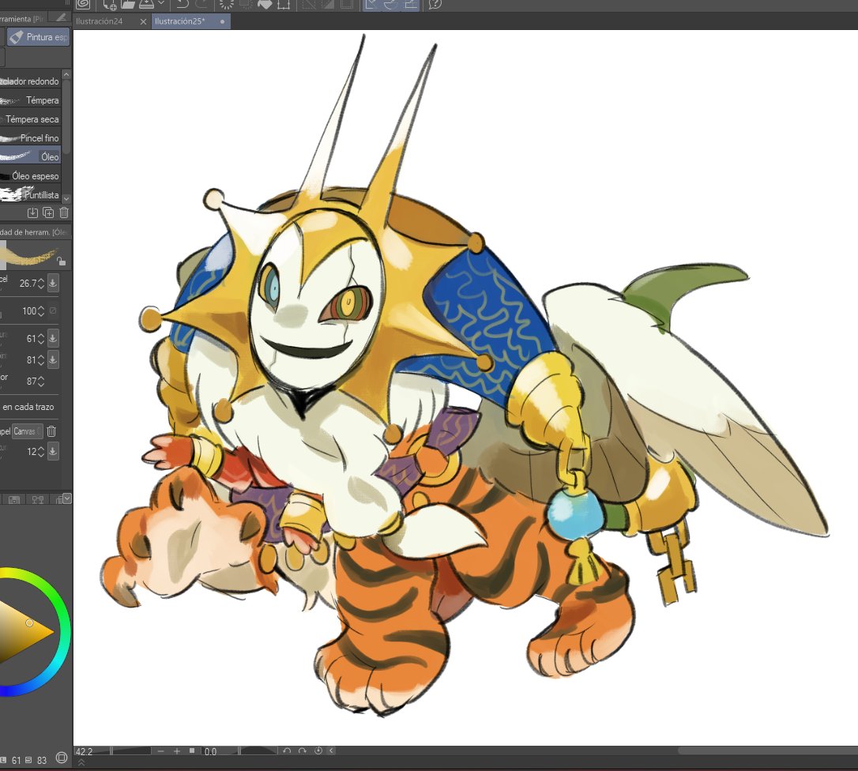Click the open file folder icon
This screenshot has width=858, height=771.
pos(127,5)
